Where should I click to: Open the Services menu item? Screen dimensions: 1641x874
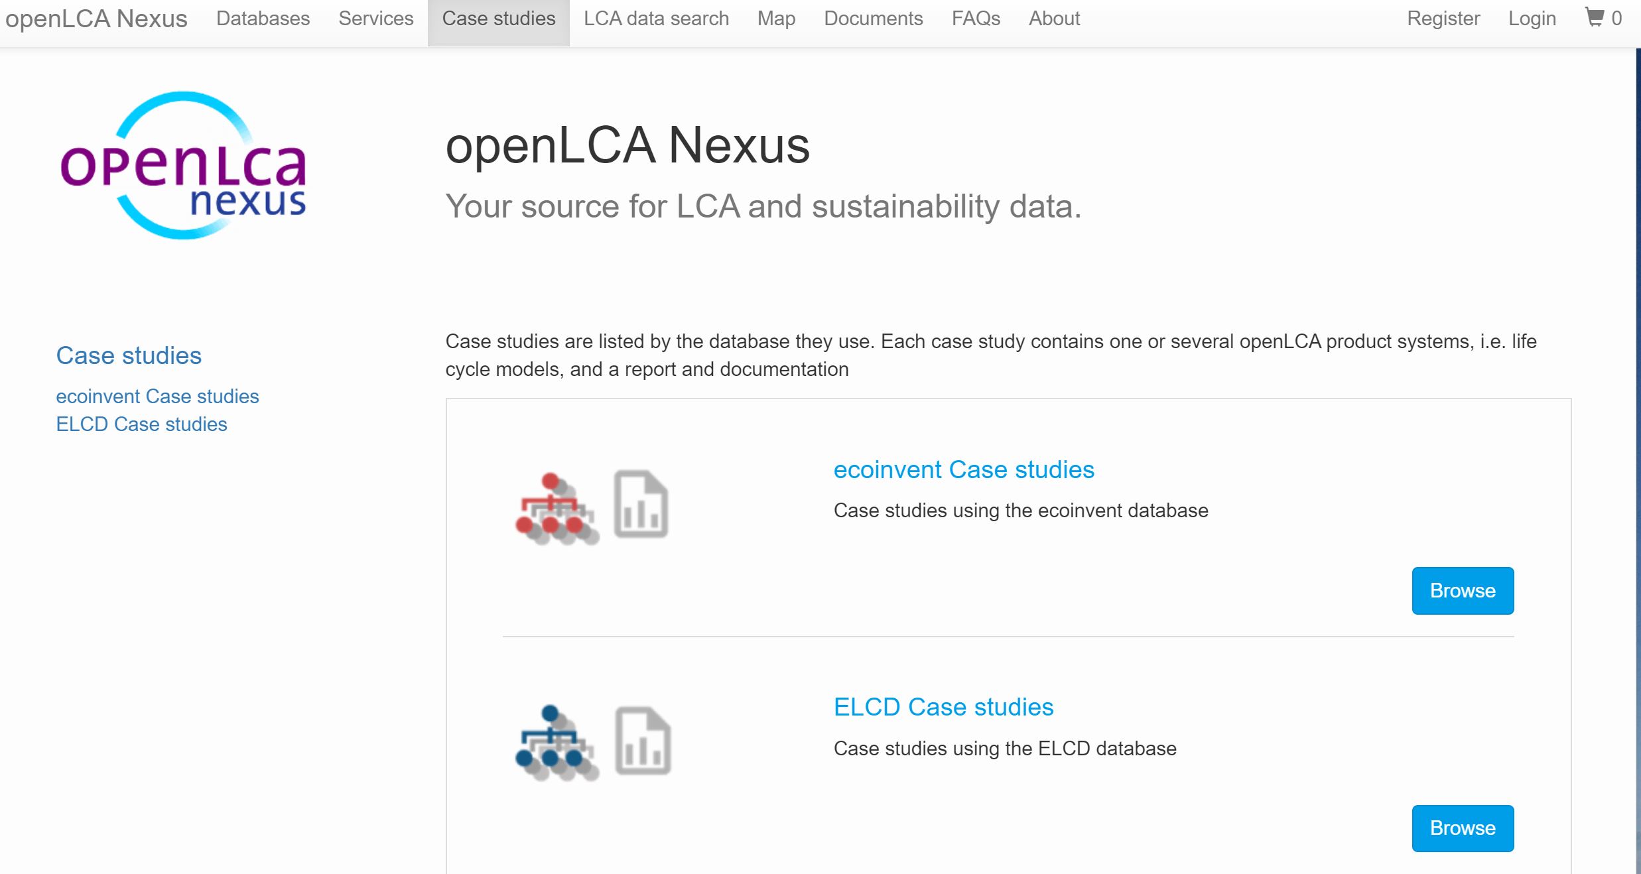click(x=376, y=19)
